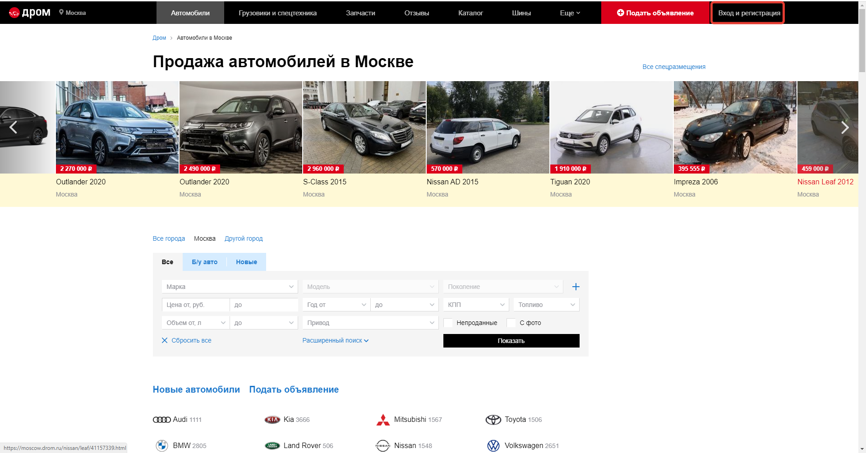
Task: Open the Nissan Leaf 2012 title link
Action: pyautogui.click(x=825, y=182)
